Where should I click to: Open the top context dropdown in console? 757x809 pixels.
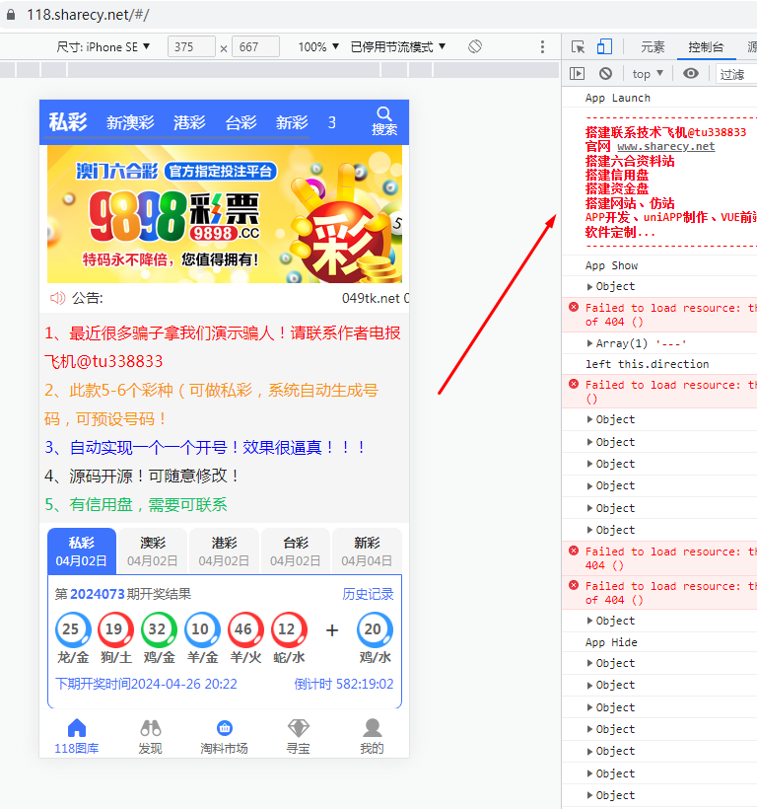tap(648, 74)
